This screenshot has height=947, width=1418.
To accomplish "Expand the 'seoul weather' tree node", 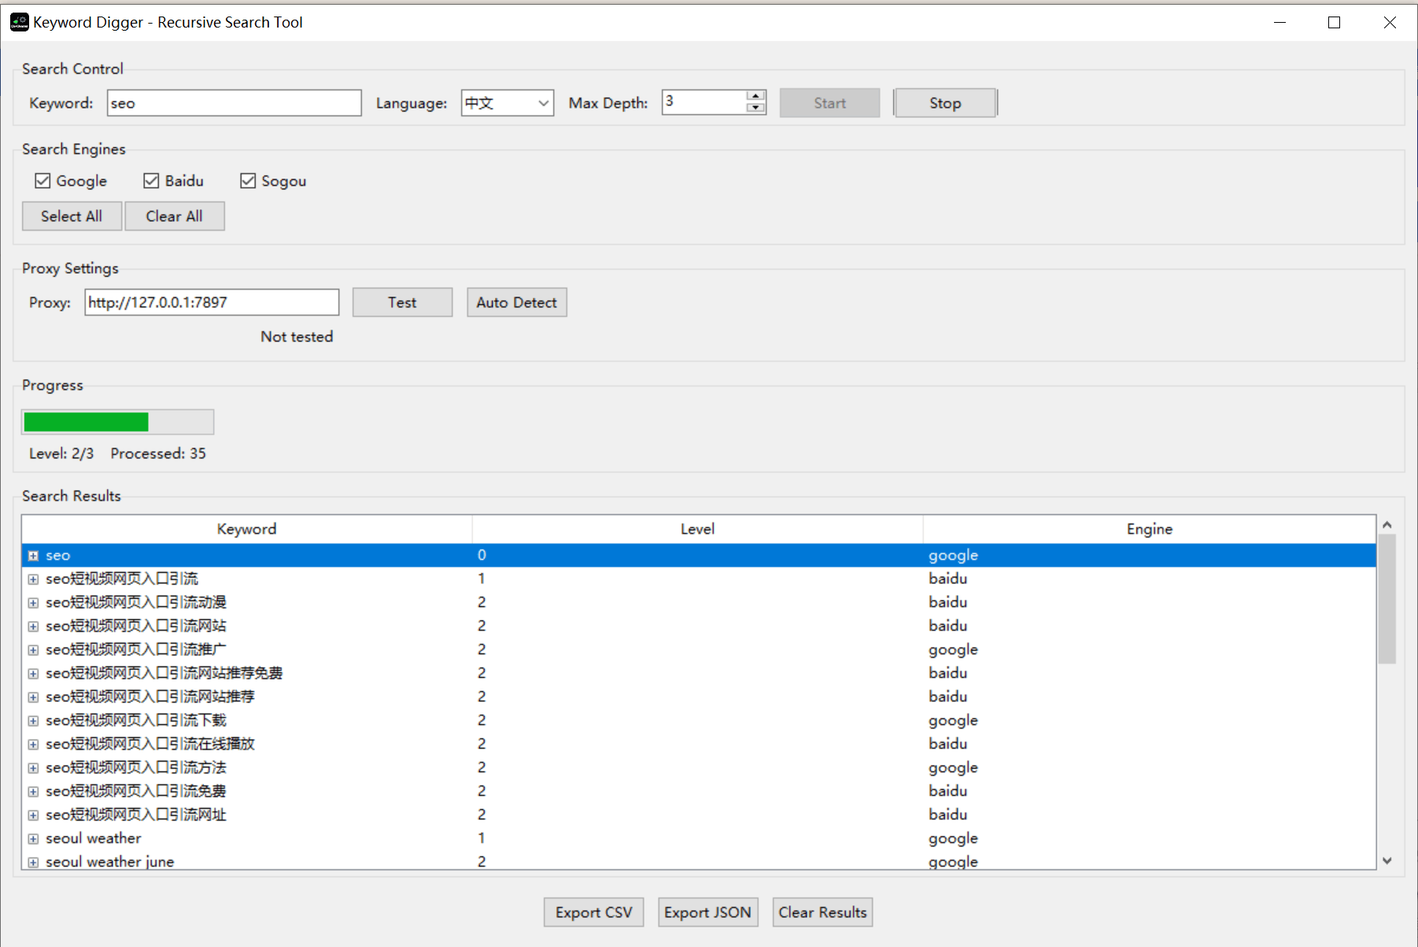I will coord(33,838).
